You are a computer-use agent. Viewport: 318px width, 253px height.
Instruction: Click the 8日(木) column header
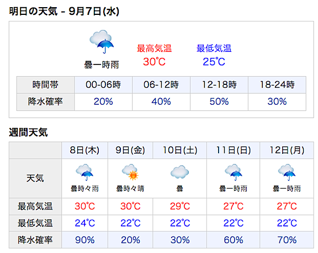pyautogui.click(x=84, y=150)
